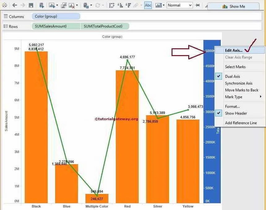This screenshot has height=210, width=266.
Task: Open the Run Update dropdown arrow
Action: (103, 5)
